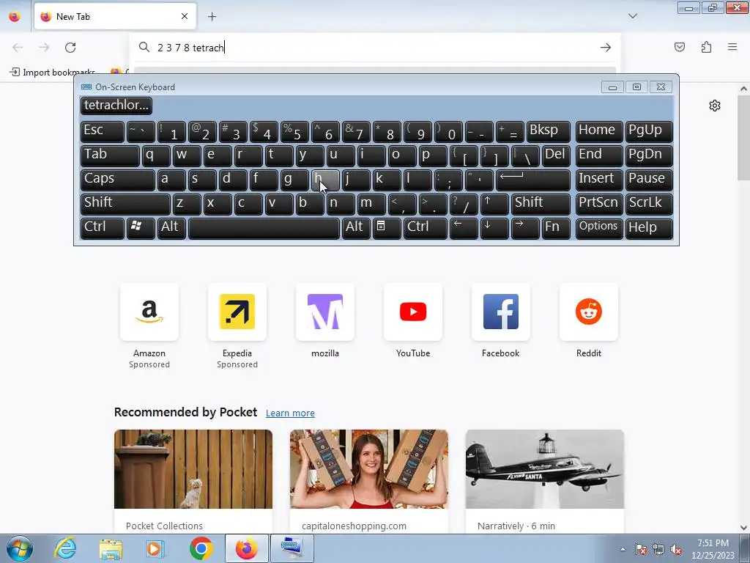Screen dimensions: 750x563
Task: Open Narratively airplane story thumbnail
Action: (545, 469)
